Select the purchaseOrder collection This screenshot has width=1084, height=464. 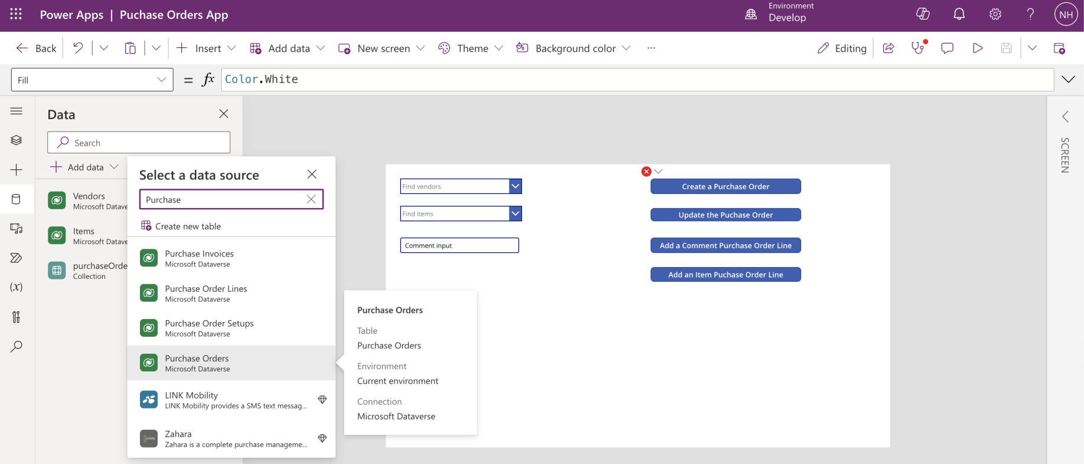point(88,271)
